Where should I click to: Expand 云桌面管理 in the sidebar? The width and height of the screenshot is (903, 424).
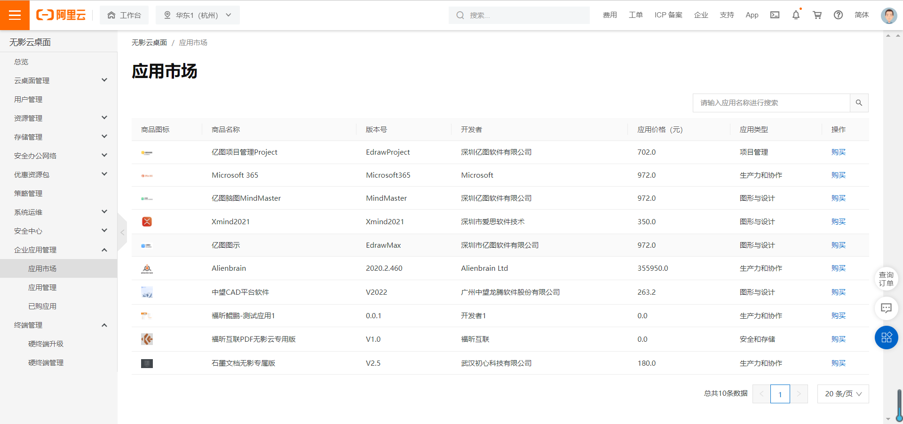click(58, 80)
